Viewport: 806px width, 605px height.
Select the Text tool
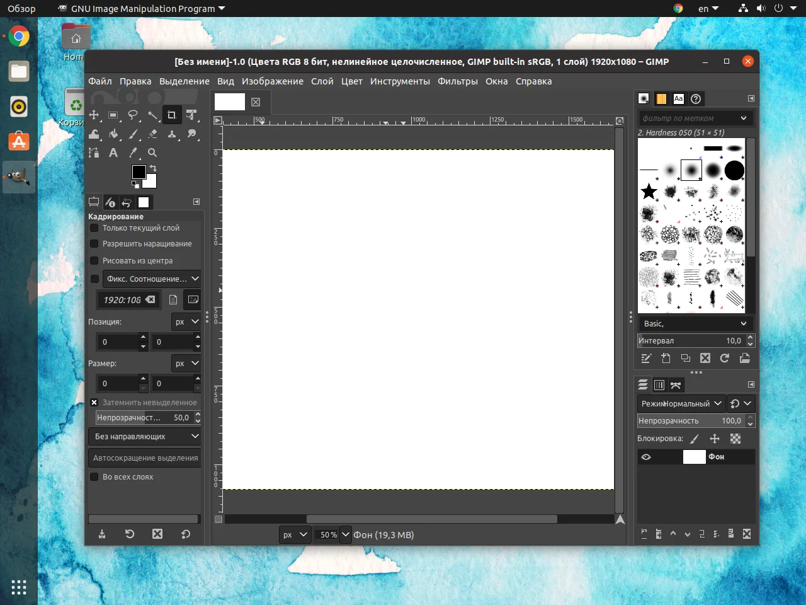click(x=113, y=153)
